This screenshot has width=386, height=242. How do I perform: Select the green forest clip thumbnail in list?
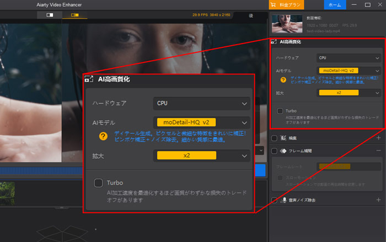coord(7,193)
